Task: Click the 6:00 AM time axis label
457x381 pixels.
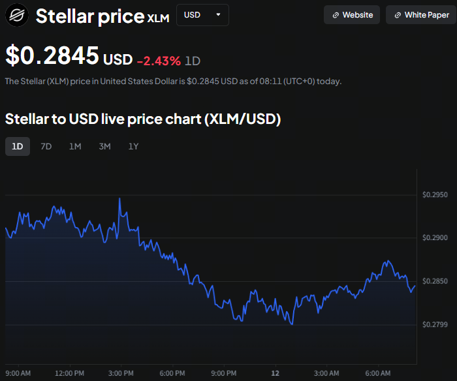Action: point(379,373)
